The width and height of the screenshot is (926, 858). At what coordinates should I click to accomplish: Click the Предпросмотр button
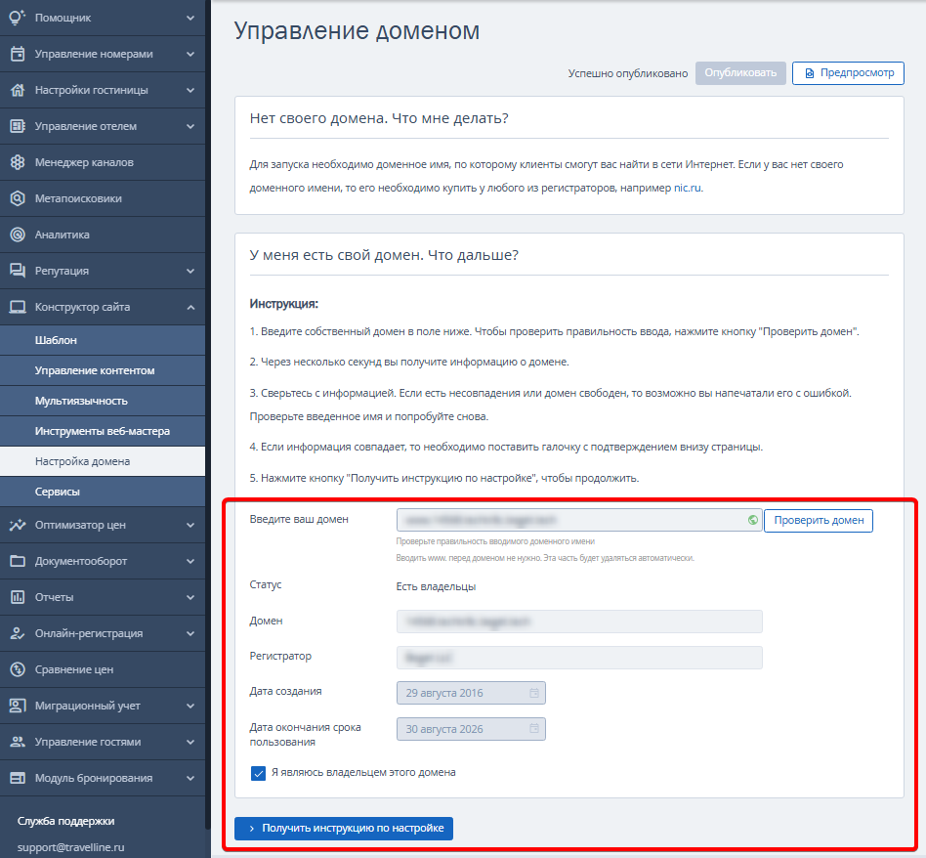(848, 72)
